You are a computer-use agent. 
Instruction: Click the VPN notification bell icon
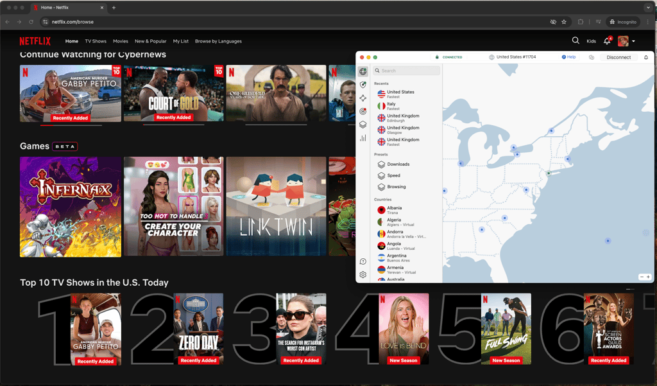pos(646,57)
